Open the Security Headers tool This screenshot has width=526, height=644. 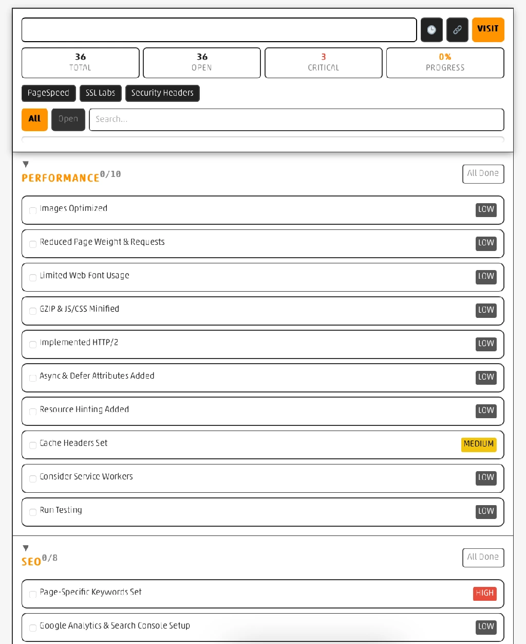162,93
